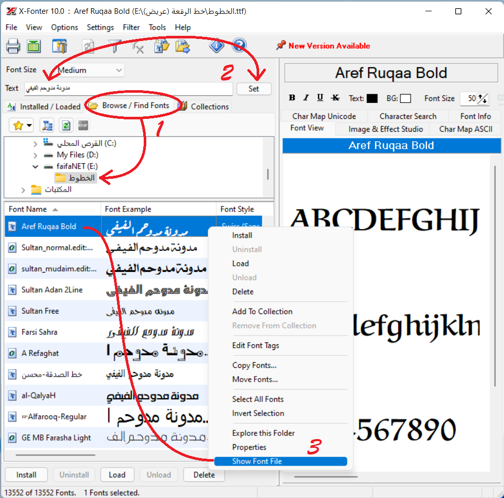Choose Show Font File in context menu

[281, 461]
